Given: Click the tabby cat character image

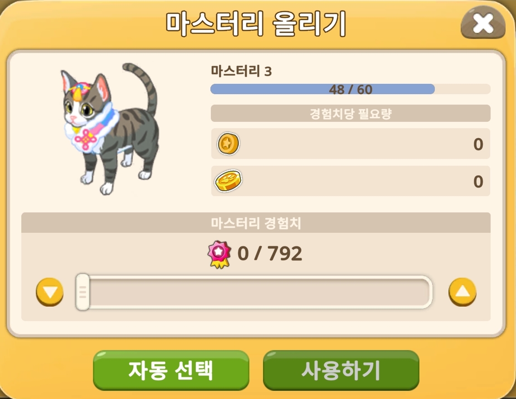Looking at the screenshot, I should pyautogui.click(x=110, y=129).
